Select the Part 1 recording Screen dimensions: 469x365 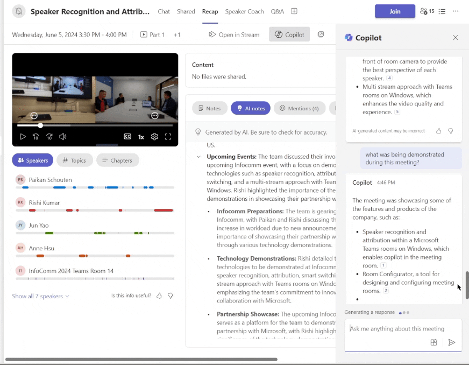coord(153,35)
